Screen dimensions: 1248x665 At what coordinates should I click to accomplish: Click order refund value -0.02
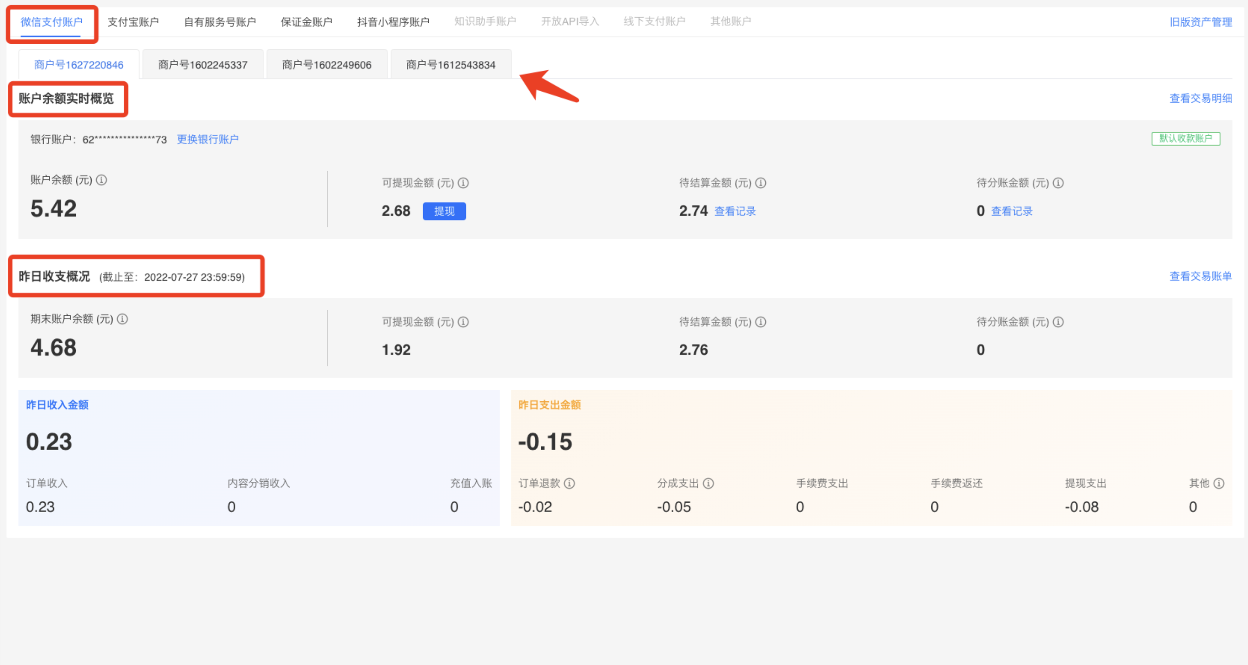pos(535,507)
